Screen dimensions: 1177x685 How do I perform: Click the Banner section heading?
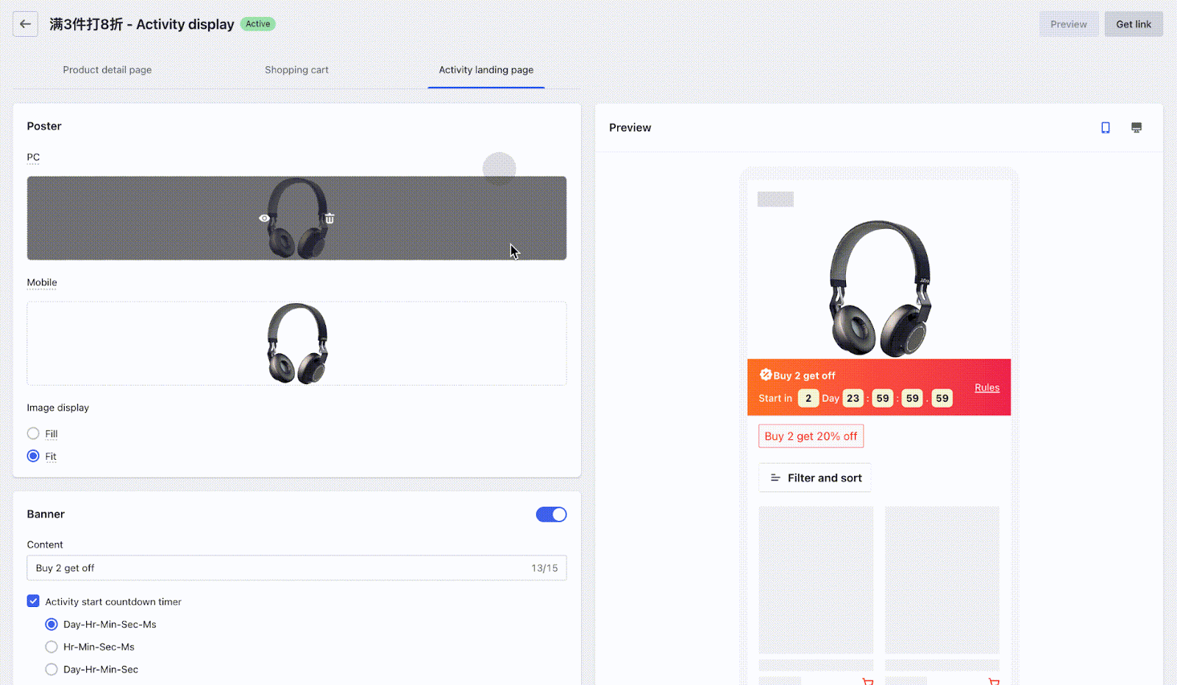tap(46, 514)
